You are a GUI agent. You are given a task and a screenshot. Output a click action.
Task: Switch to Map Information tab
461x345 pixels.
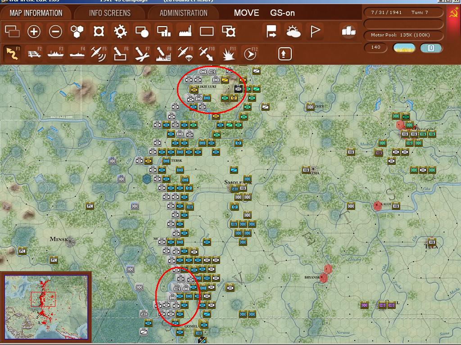[36, 13]
